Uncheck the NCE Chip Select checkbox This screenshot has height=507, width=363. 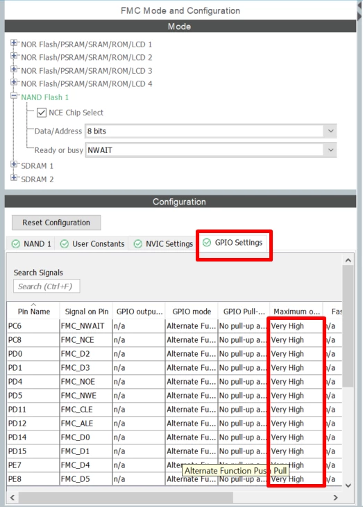(42, 113)
